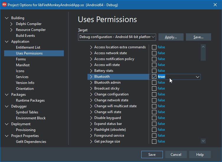This screenshot has height=162, width=222.
Task: Expand the Resource Compiler node
Action: (12, 30)
